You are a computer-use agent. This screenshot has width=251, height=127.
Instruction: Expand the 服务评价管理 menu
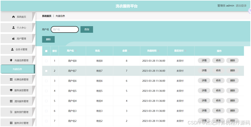point(18,123)
